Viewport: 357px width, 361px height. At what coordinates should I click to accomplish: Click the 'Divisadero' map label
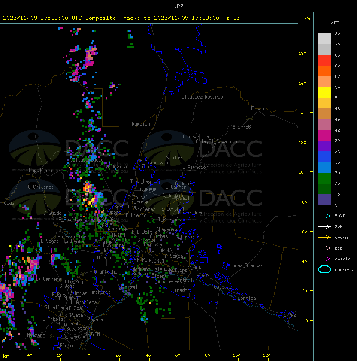coord(191,213)
